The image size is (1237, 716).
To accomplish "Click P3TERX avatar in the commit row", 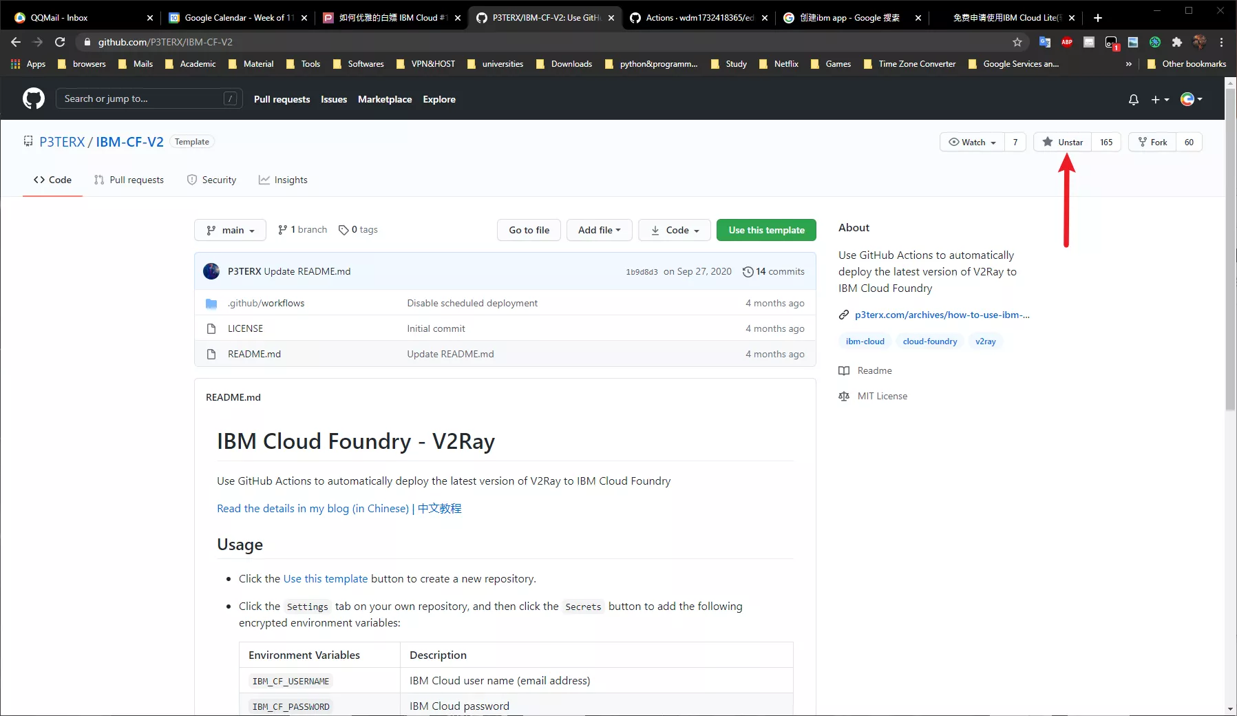I will pos(211,271).
